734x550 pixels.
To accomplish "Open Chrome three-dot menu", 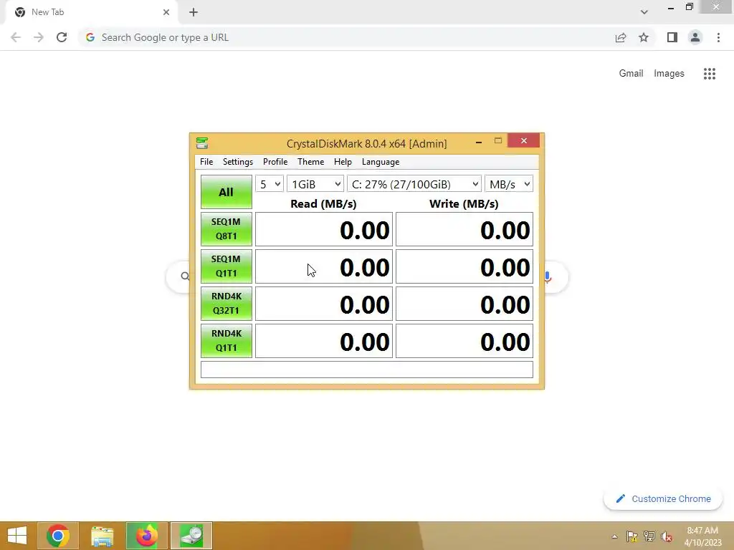I will (x=718, y=37).
